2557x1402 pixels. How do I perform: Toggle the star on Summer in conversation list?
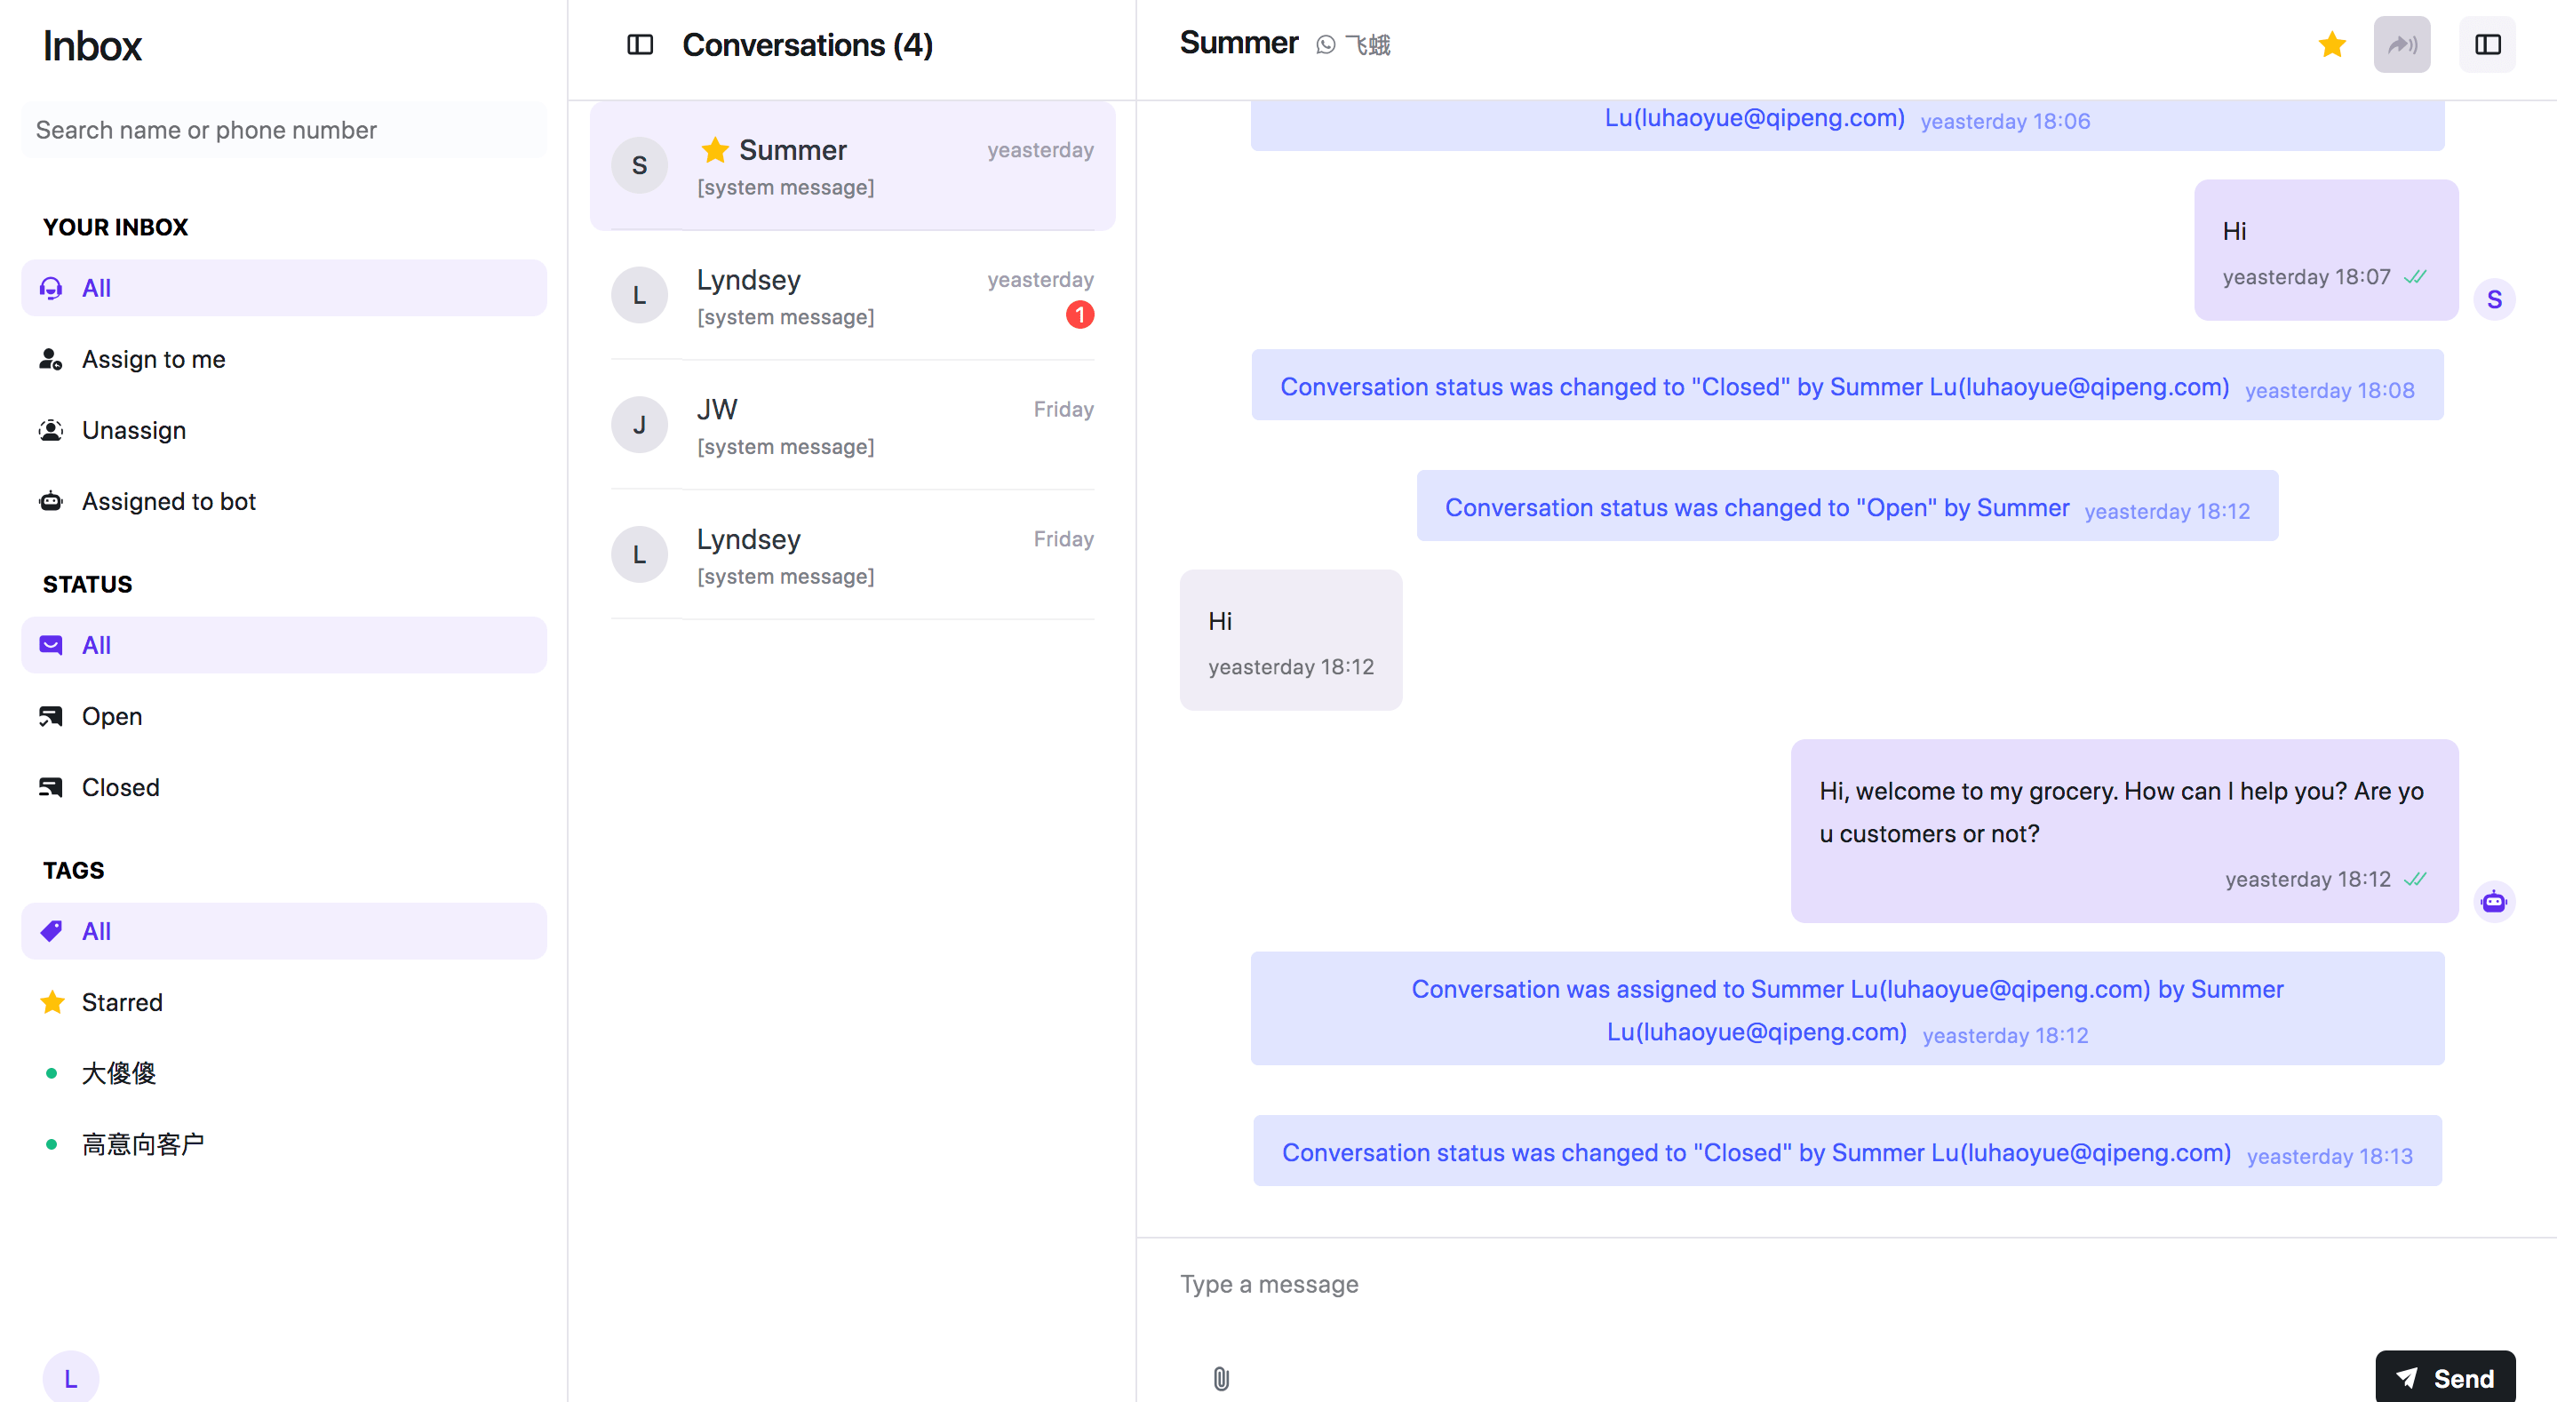coord(713,150)
